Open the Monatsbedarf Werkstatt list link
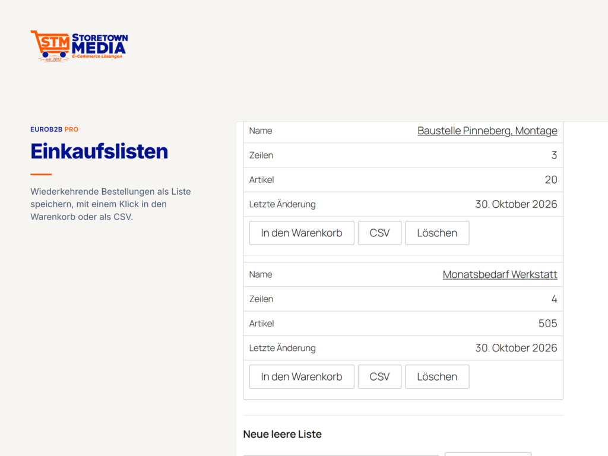 (x=500, y=274)
